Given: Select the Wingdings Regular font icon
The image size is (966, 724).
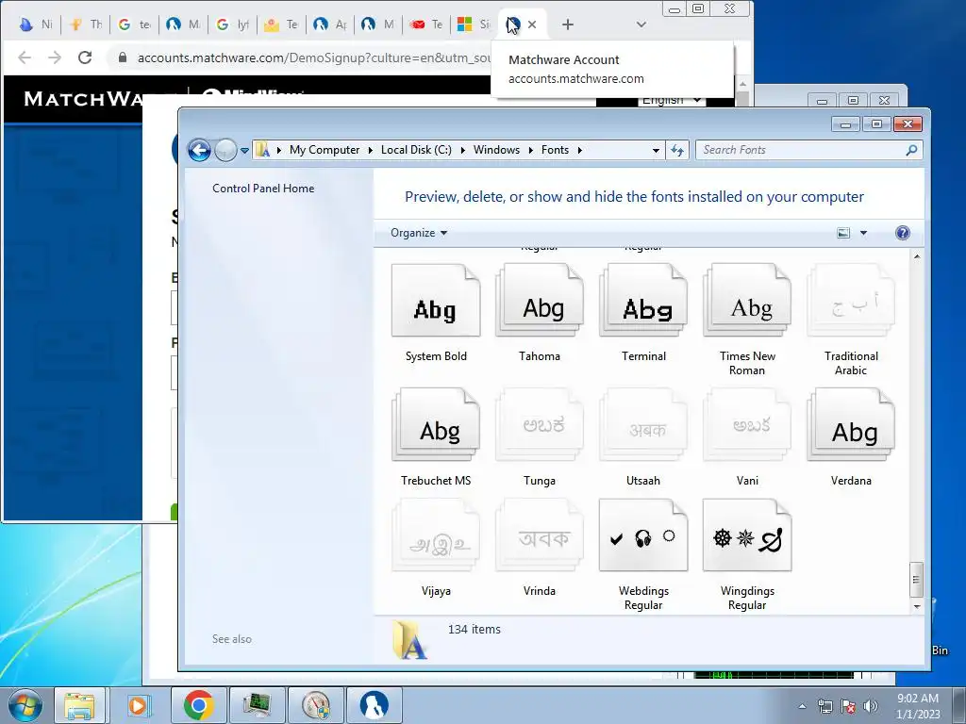Looking at the screenshot, I should pyautogui.click(x=747, y=535).
